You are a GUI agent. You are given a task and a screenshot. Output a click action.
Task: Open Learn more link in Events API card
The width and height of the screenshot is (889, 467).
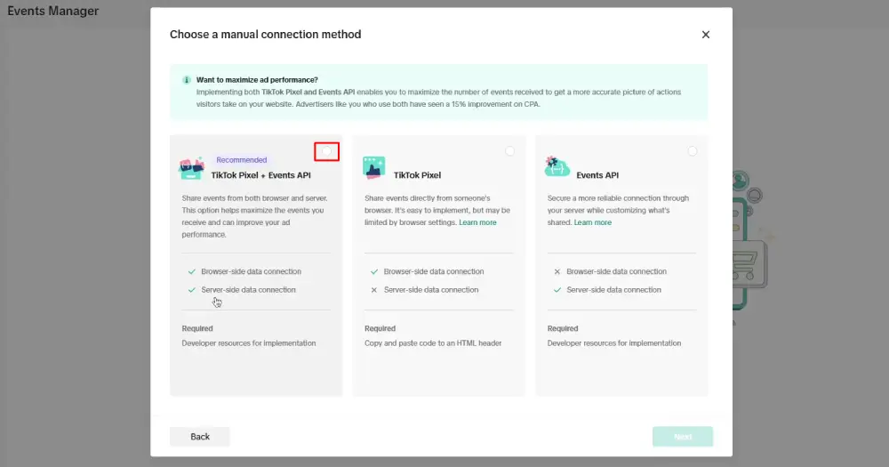(593, 222)
